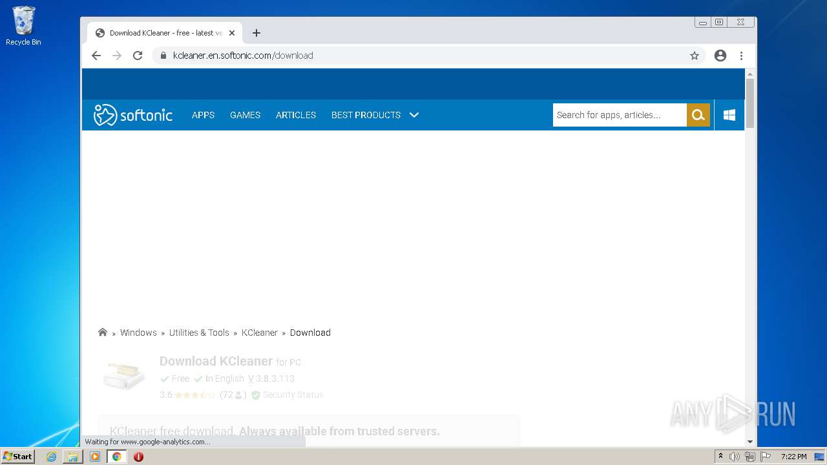
Task: Expand the BEST PRODUCTS dropdown
Action: [x=375, y=115]
